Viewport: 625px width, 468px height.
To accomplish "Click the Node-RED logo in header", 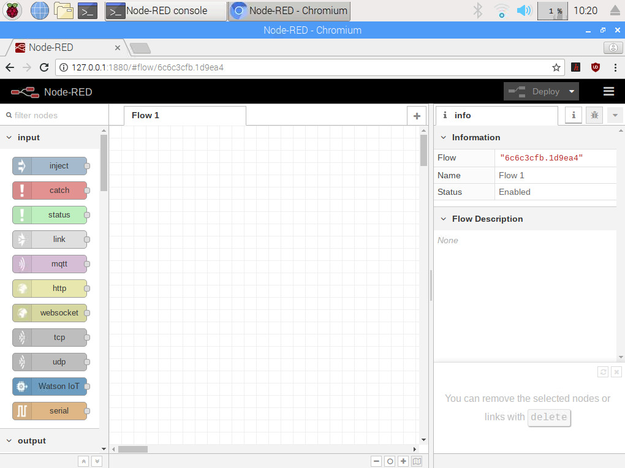I will tap(25, 92).
